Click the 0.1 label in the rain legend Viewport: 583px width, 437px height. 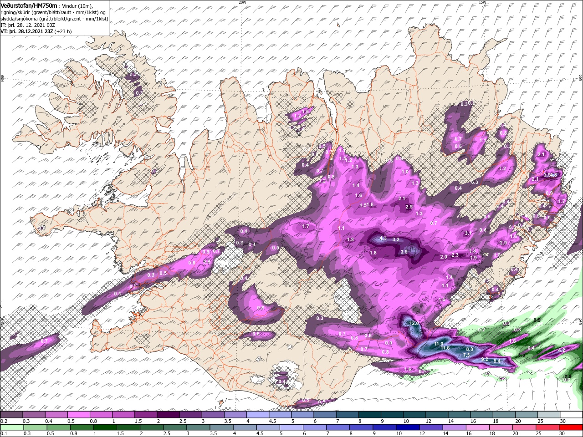click(4, 433)
